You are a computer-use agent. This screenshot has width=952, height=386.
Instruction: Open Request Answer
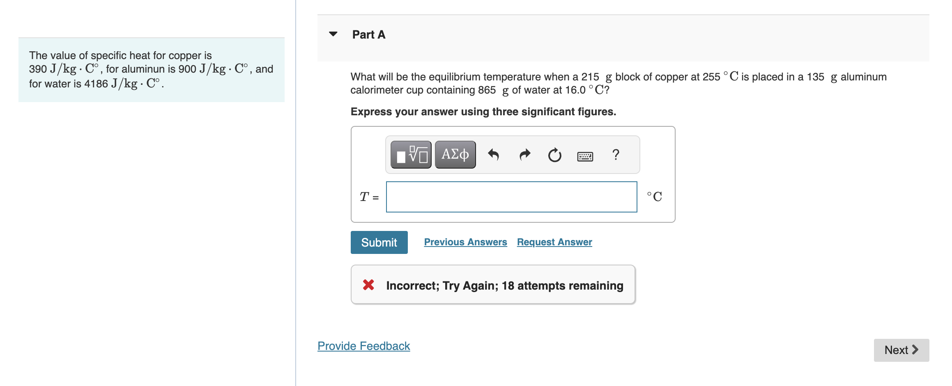(x=554, y=242)
